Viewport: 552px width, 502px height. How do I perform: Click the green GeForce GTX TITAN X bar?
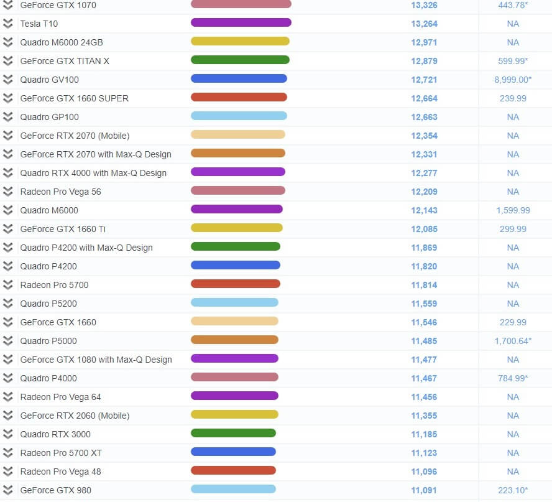click(240, 60)
